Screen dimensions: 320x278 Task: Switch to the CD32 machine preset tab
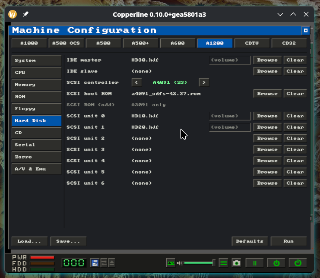point(289,43)
